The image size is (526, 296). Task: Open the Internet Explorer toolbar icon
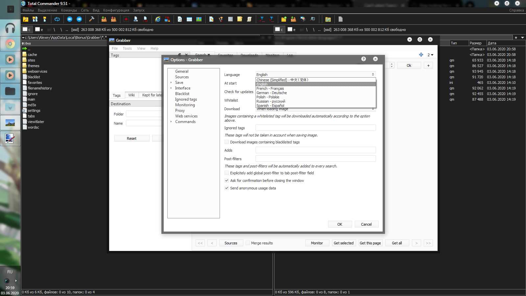158,19
